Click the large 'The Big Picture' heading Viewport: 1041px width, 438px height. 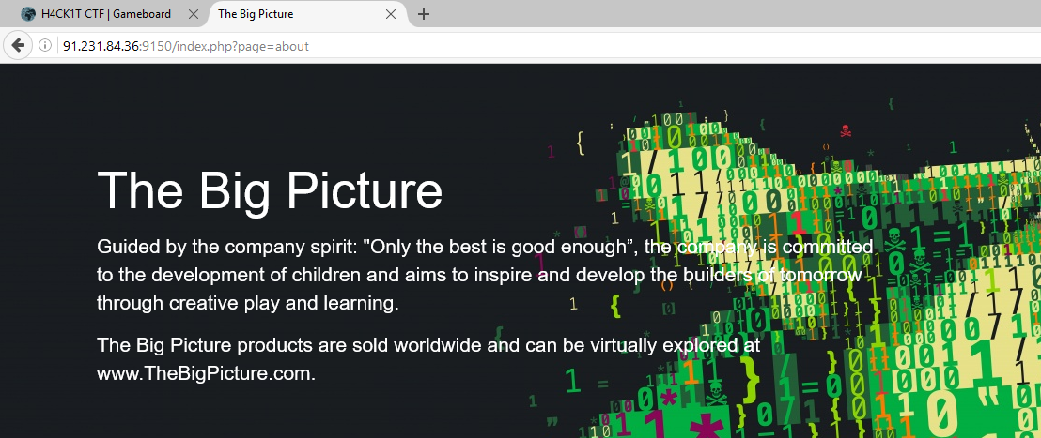(x=270, y=190)
